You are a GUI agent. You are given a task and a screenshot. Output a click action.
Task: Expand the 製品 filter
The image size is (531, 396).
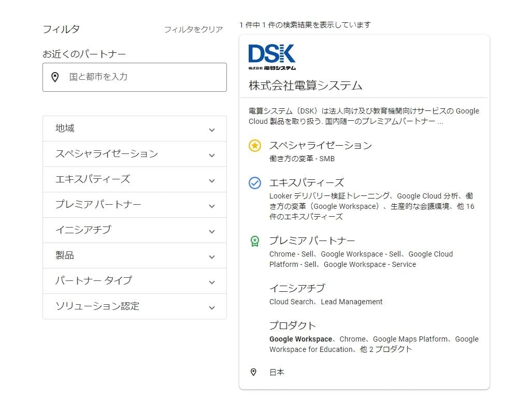pyautogui.click(x=135, y=256)
